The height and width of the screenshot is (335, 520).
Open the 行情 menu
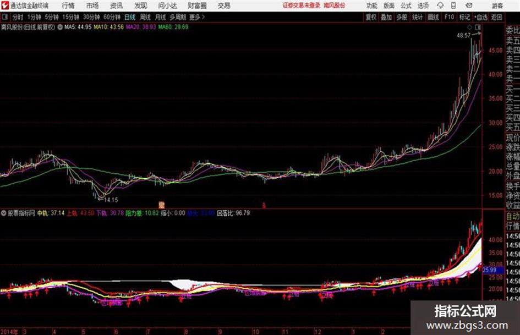pyautogui.click(x=68, y=6)
